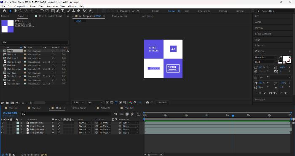Image resolution: width=295 pixels, height=156 pixels.
Task: Open the viewer resolution dropdown showing Full
Action: click(95, 102)
